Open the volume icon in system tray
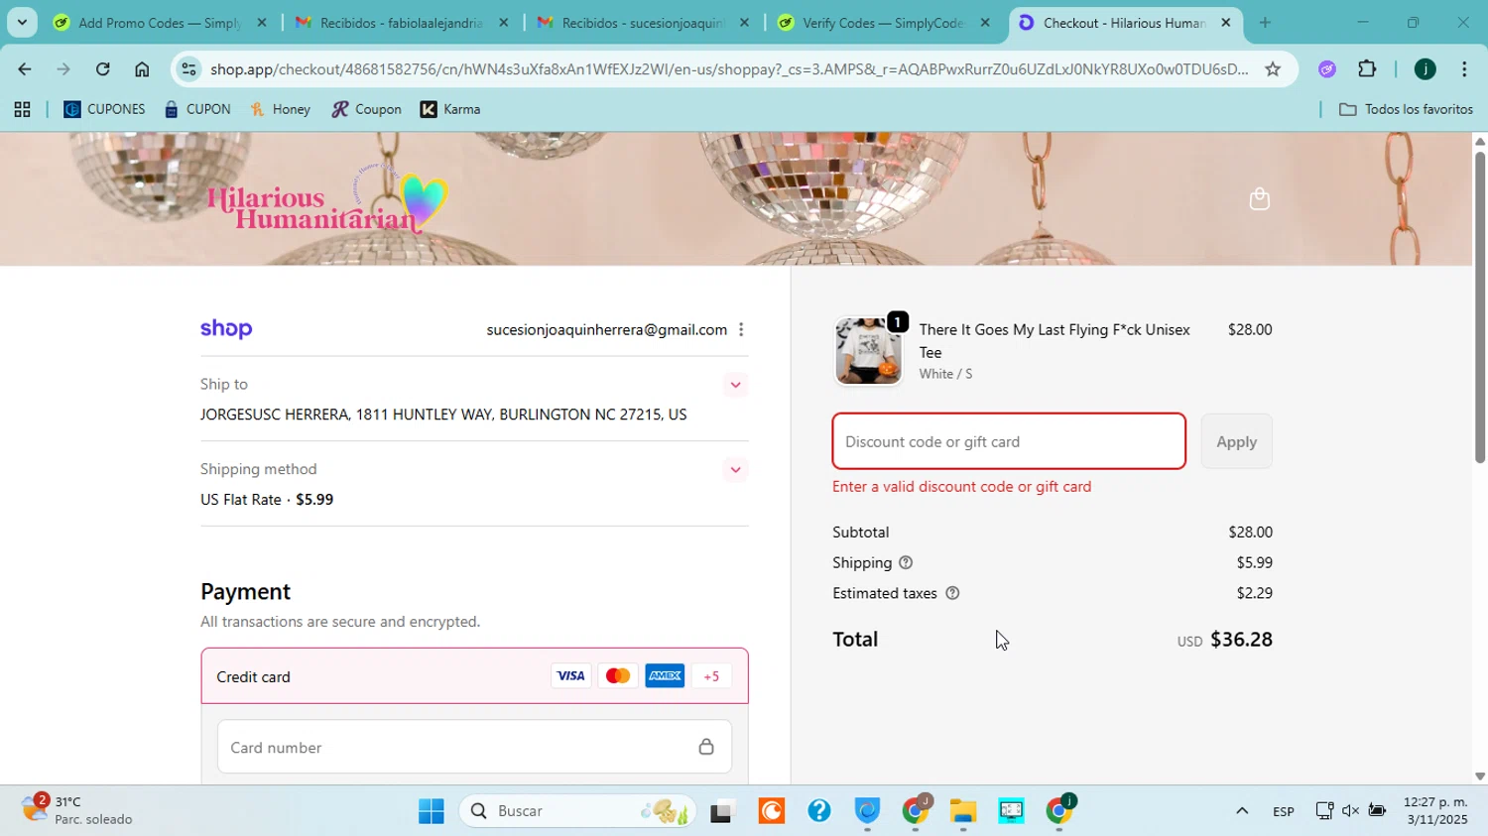The image size is (1488, 836). pyautogui.click(x=1350, y=811)
